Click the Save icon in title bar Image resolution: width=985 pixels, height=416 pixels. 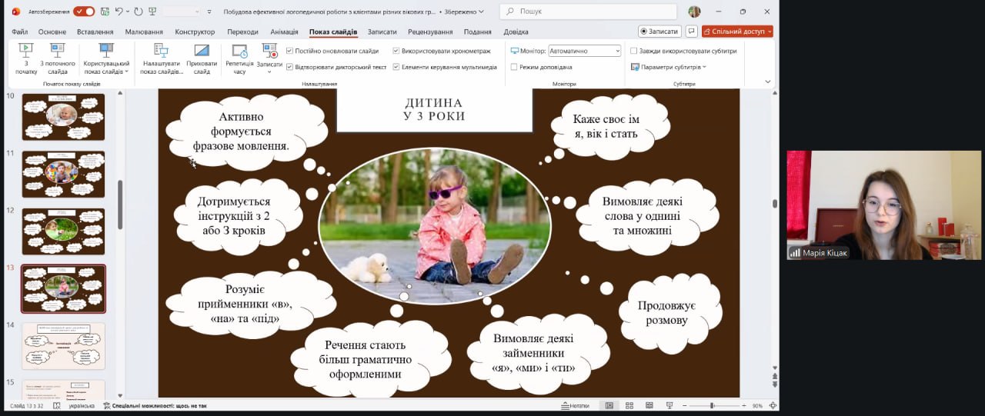pyautogui.click(x=105, y=12)
